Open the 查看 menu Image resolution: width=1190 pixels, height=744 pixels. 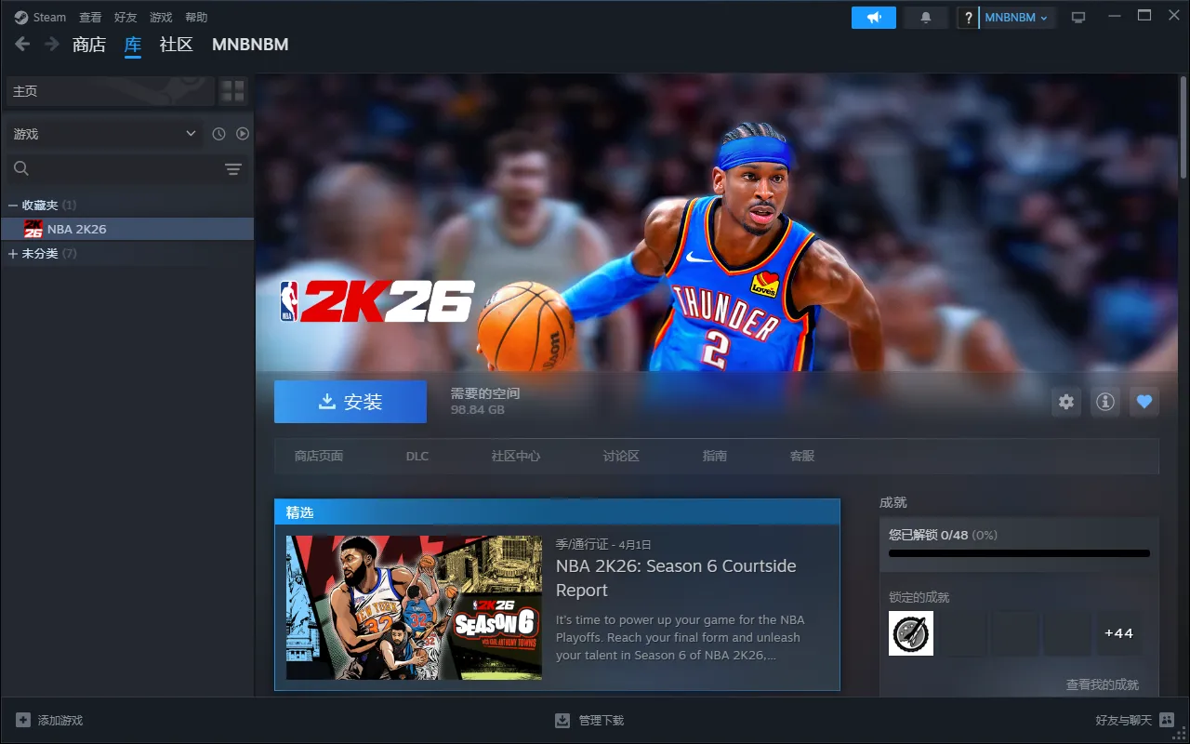coord(90,18)
